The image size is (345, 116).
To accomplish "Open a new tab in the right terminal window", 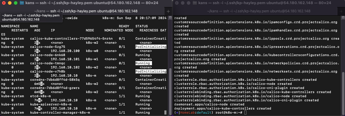I will (x=341, y=11).
